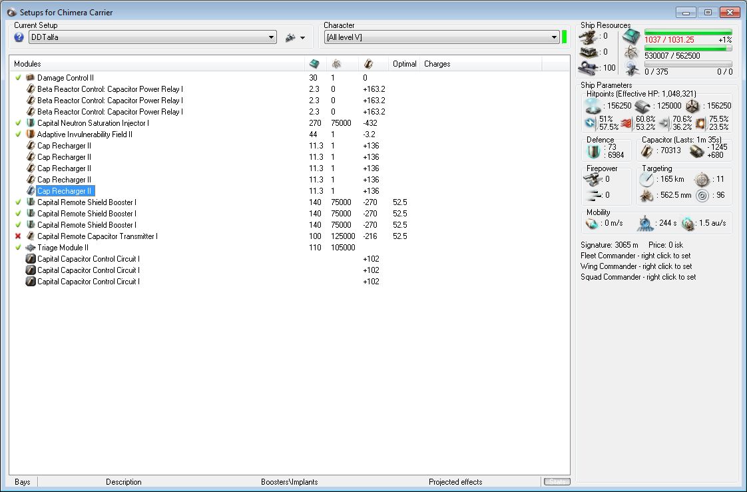This screenshot has height=492, width=747.
Task: Click the scan resolution icon showing 562.5 mm
Action: pos(646,195)
